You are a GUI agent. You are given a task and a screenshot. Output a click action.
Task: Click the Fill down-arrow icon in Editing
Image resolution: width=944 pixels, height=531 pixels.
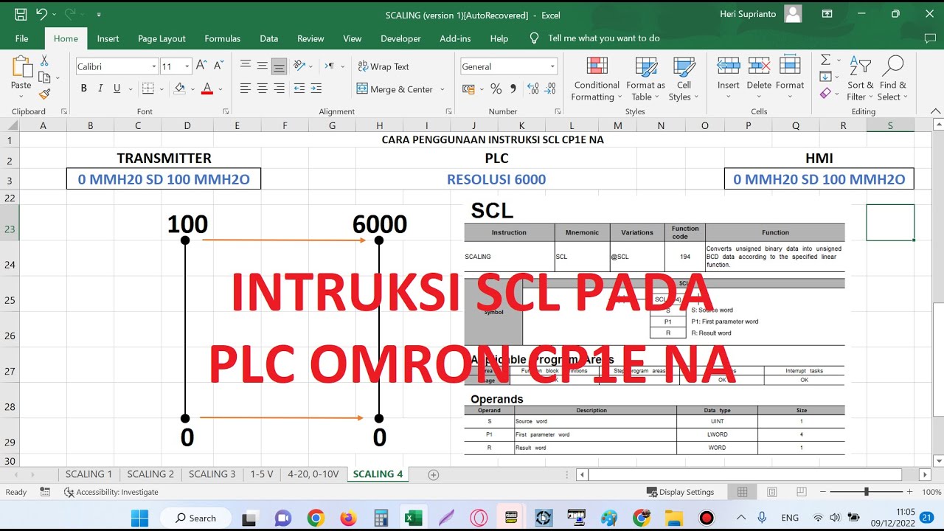825,77
